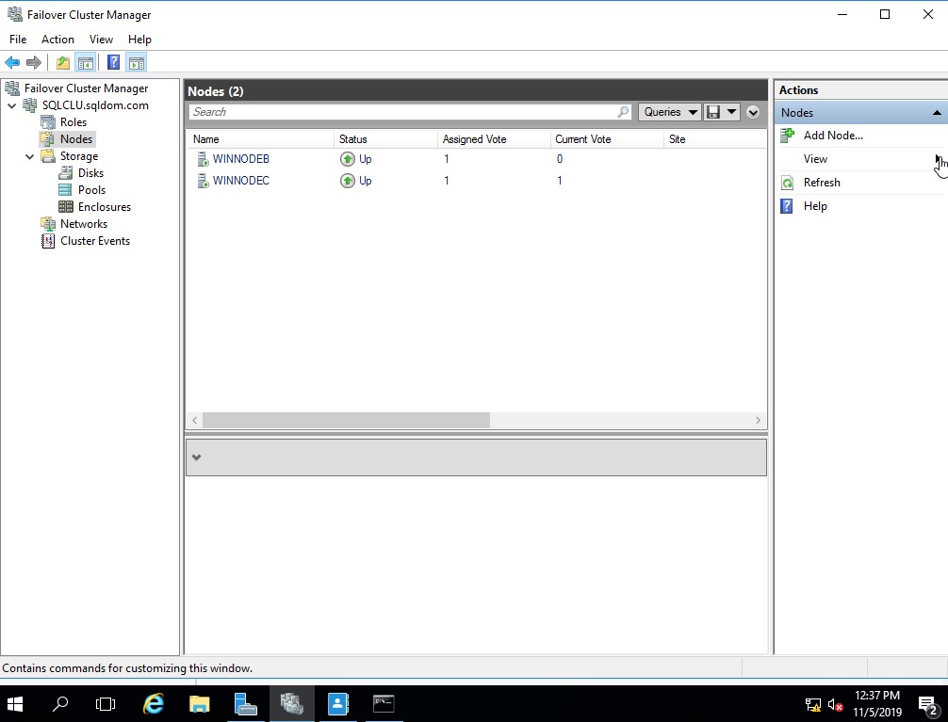
Task: Click the scroll left arrow of node list
Action: (195, 421)
